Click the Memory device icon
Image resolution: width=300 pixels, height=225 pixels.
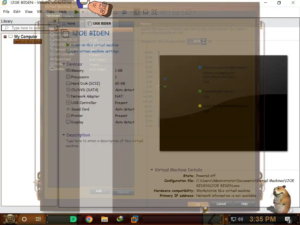point(68,70)
